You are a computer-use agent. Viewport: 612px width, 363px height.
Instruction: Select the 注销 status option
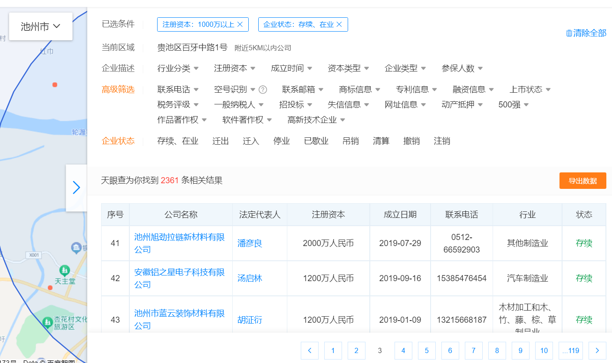[442, 141]
